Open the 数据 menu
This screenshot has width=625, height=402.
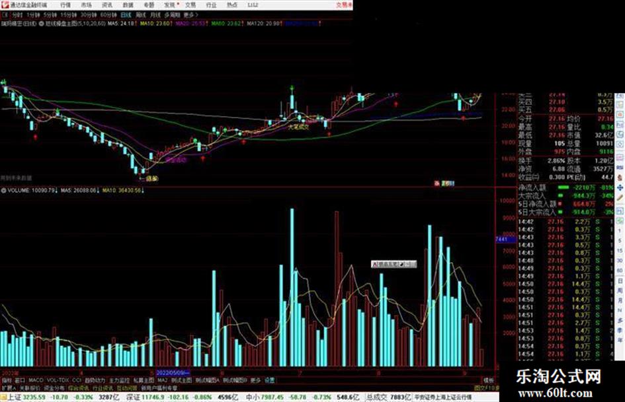[x=128, y=5]
